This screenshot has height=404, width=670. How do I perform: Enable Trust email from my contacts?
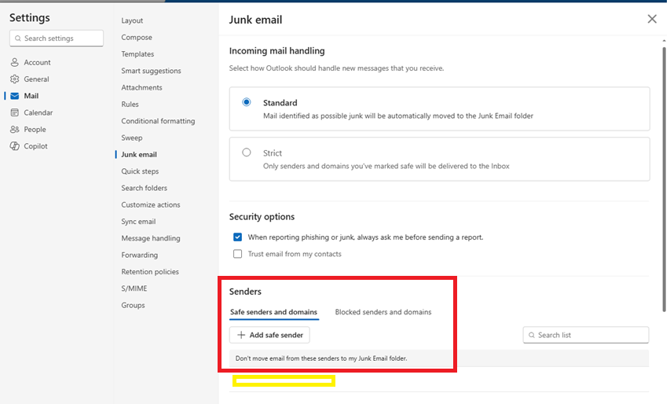(237, 254)
